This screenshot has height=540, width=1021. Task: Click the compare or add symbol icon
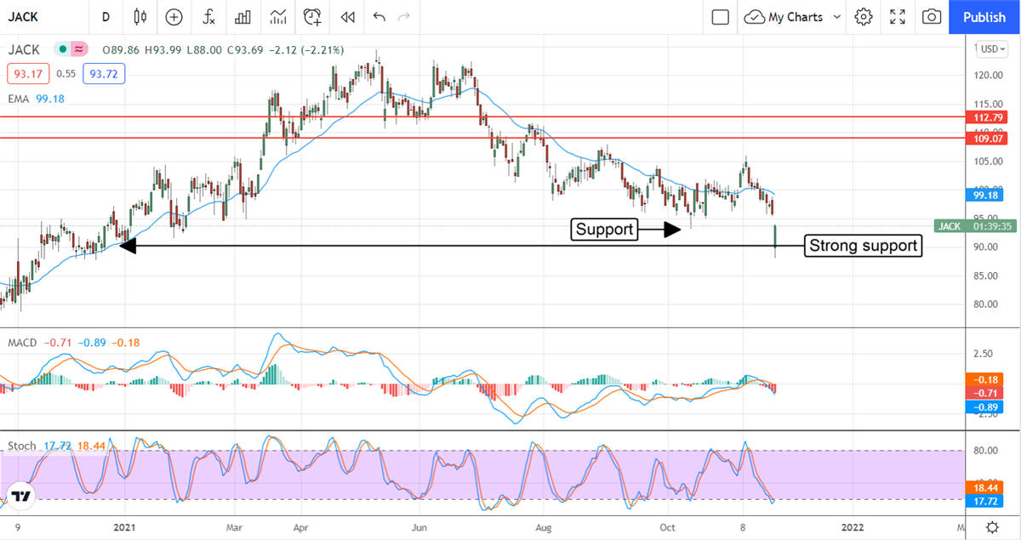pos(174,17)
